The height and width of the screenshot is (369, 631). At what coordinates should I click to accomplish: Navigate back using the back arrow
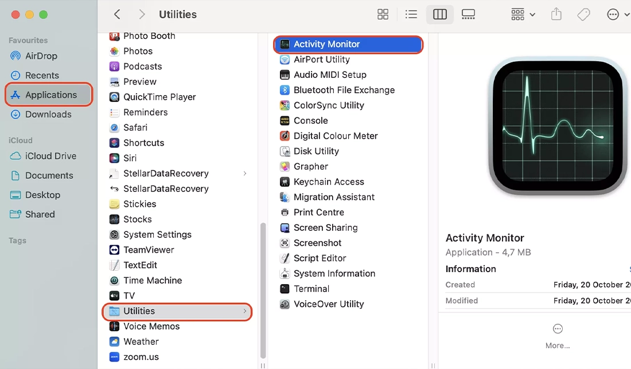pyautogui.click(x=116, y=14)
